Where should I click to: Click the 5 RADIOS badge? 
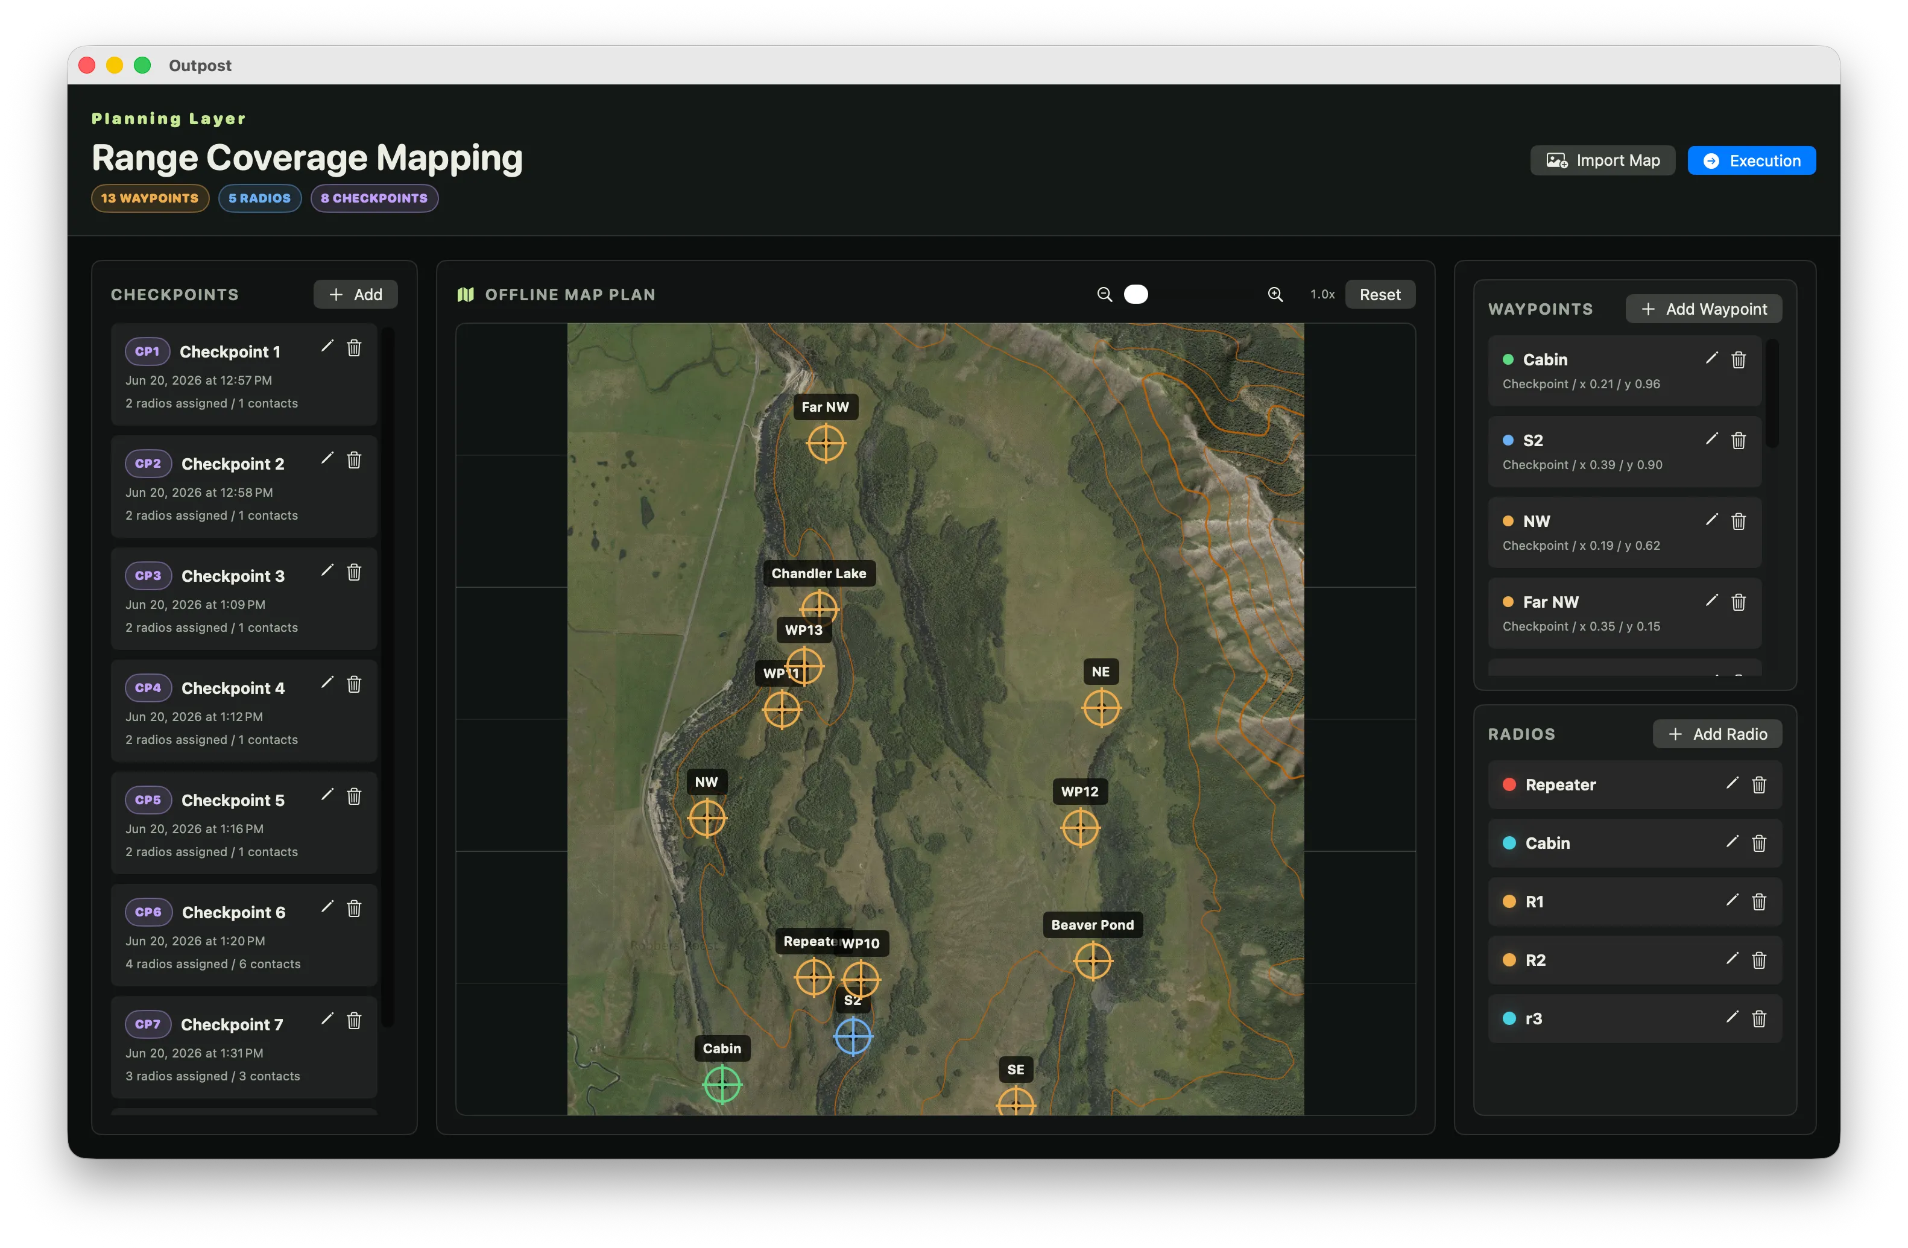pyautogui.click(x=260, y=198)
